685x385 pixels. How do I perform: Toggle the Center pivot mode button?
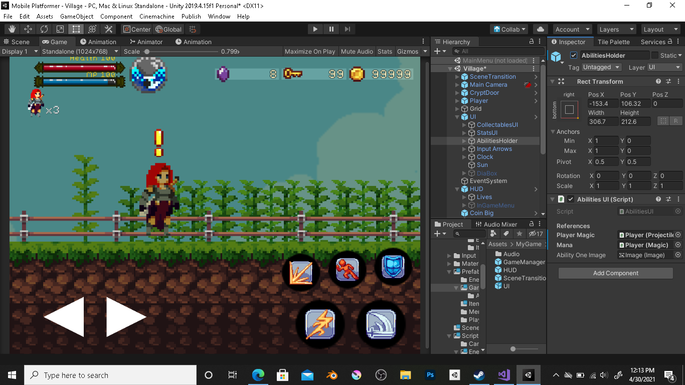point(136,29)
